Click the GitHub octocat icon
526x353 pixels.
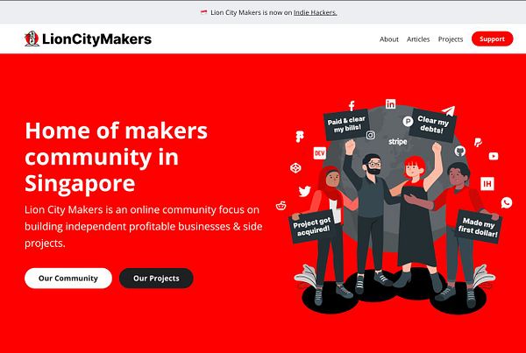(x=460, y=151)
